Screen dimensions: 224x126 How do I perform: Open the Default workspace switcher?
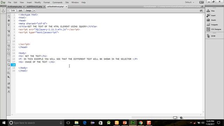point(190,2)
